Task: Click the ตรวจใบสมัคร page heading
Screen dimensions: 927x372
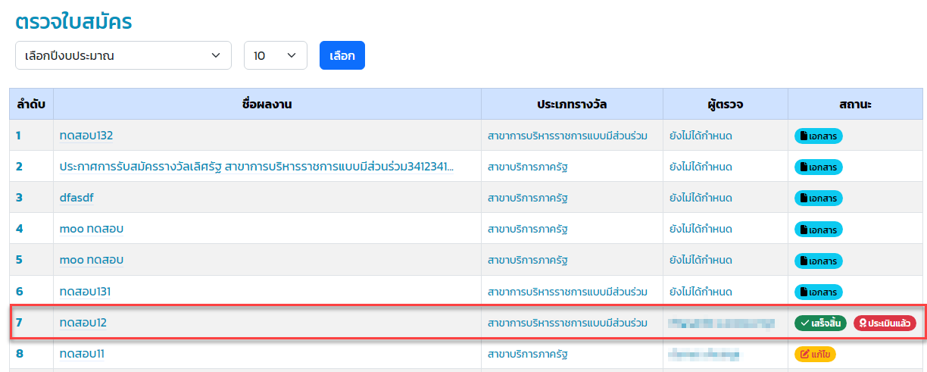Action: coord(74,20)
